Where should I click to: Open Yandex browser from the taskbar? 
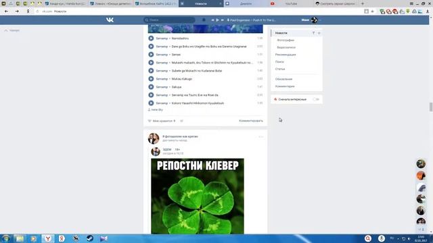48,238
